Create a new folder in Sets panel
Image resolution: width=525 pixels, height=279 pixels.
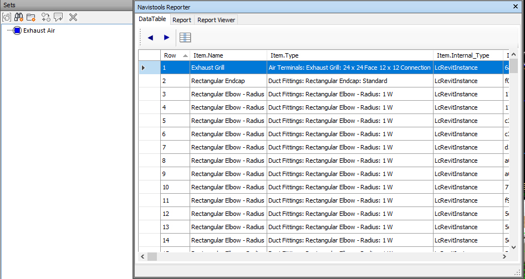coord(31,17)
